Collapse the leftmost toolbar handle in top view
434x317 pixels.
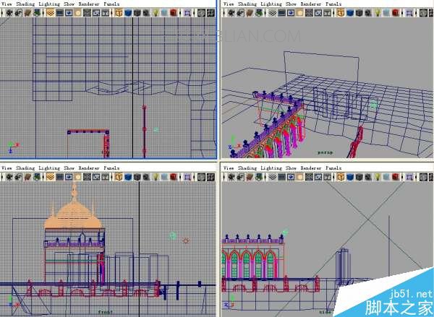tap(1, 13)
